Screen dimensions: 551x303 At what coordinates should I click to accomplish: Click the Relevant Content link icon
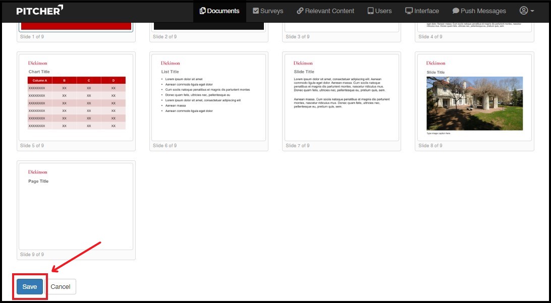click(300, 11)
